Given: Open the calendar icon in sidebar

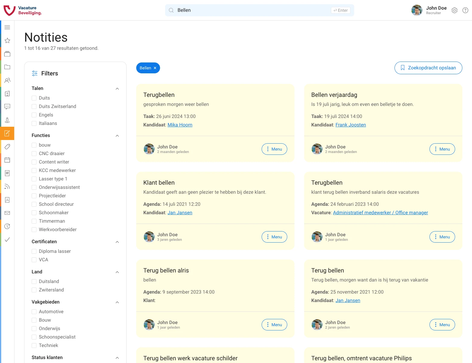Looking at the screenshot, I should coord(7,160).
